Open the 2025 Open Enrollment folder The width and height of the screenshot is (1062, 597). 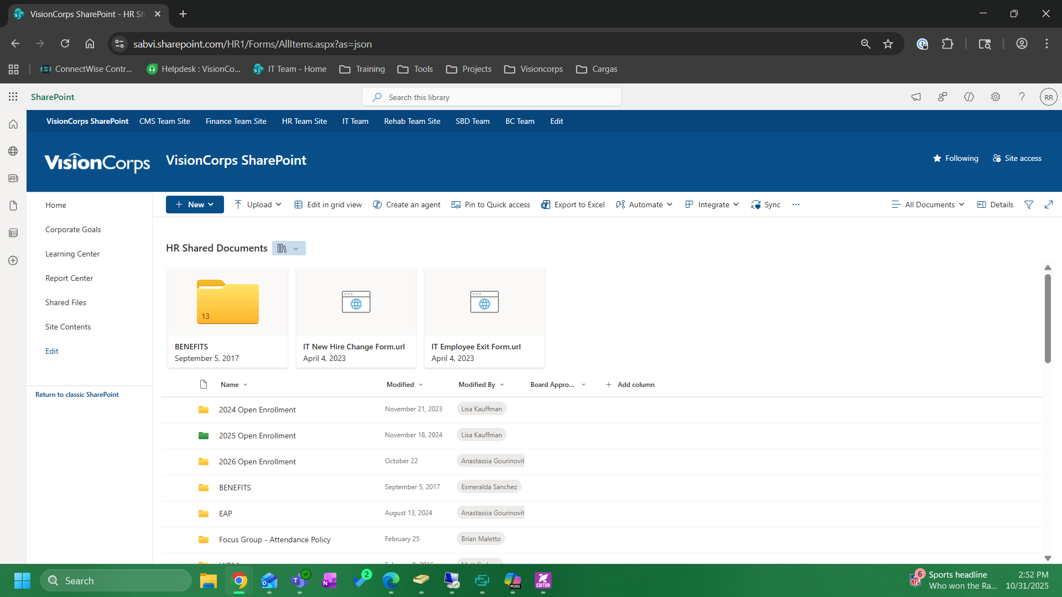257,436
